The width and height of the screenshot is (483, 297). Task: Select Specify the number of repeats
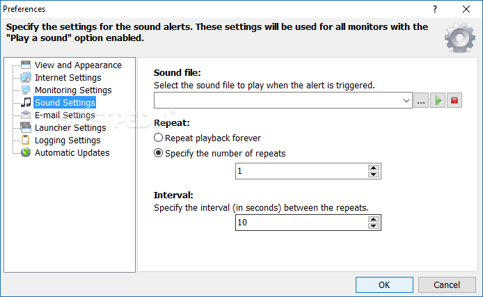[x=159, y=153]
